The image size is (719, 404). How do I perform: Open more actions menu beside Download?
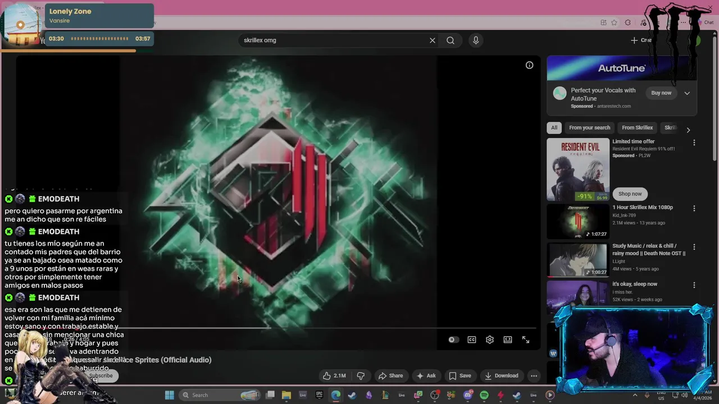534,375
